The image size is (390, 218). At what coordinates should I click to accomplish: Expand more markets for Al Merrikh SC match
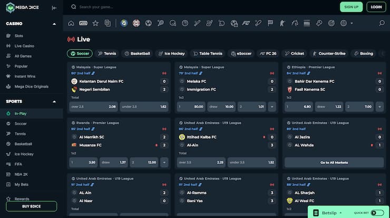(x=164, y=162)
